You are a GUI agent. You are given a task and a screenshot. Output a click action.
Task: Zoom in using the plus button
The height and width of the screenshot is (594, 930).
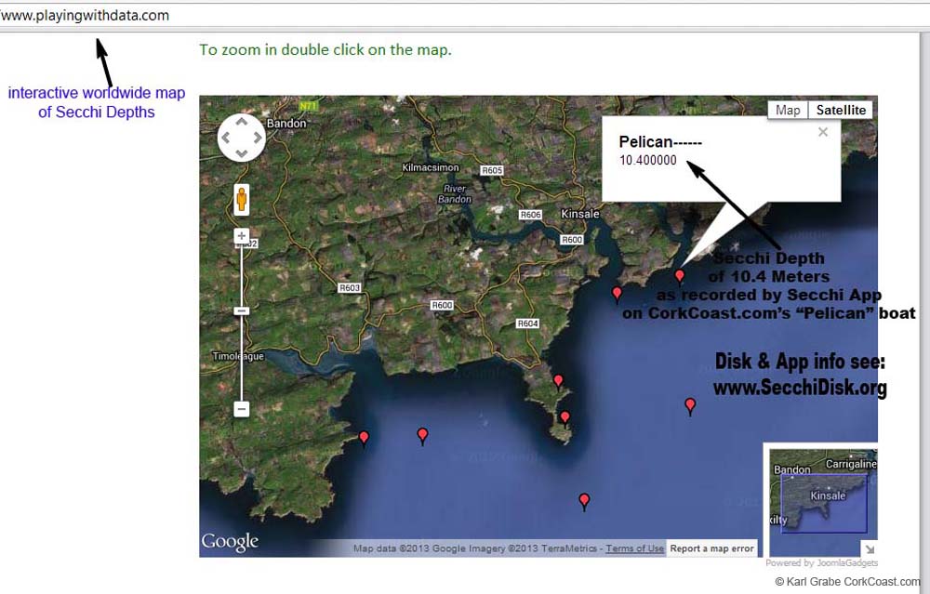(242, 237)
